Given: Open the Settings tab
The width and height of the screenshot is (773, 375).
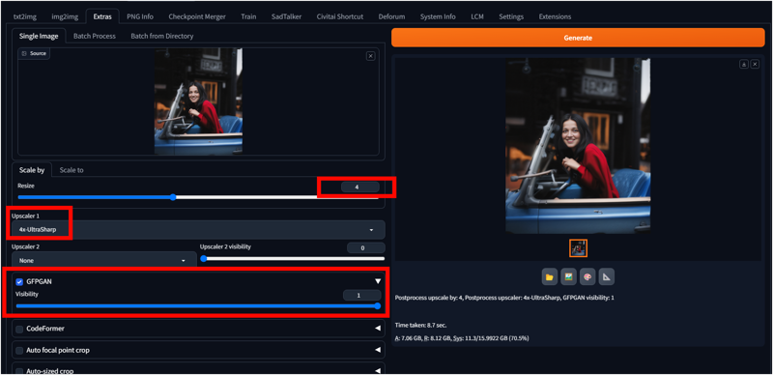Looking at the screenshot, I should point(511,16).
